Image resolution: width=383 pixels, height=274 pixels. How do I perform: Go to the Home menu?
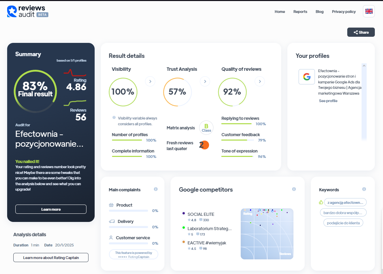280,12
